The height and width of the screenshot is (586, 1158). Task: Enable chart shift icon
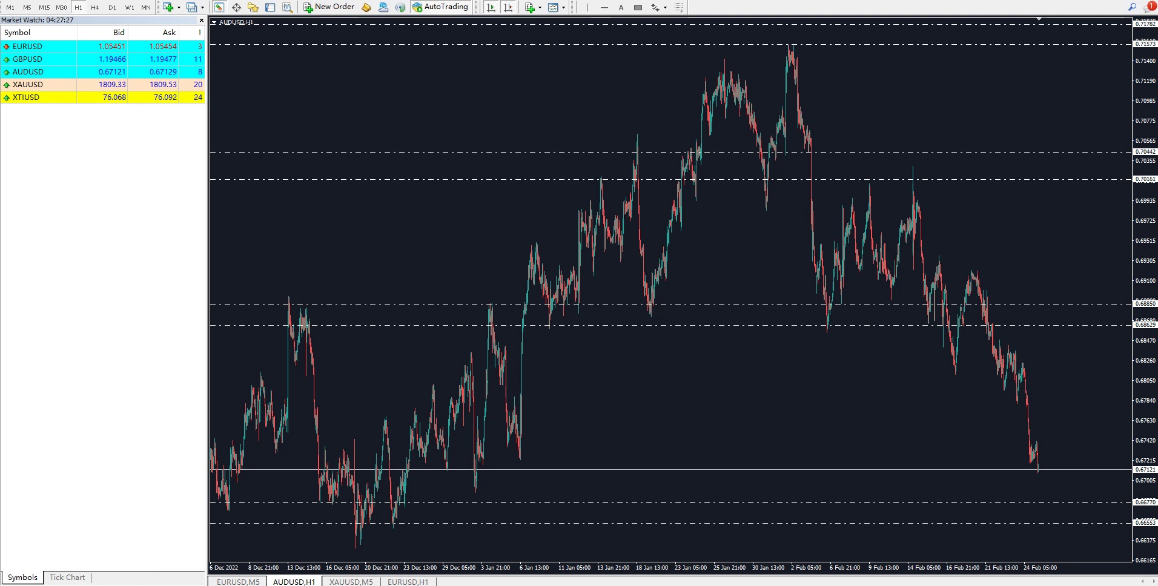(508, 7)
